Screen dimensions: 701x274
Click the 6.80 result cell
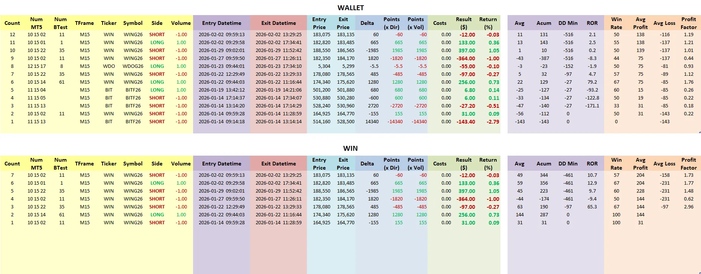(x=469, y=90)
